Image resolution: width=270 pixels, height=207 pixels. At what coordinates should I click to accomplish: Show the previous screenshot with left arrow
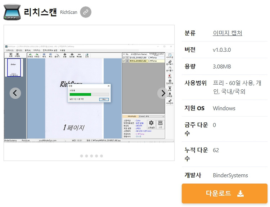pos(15,93)
